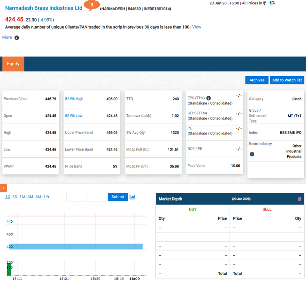Click the first date input field
Viewport: 306px width, 287px height.
[76, 197]
